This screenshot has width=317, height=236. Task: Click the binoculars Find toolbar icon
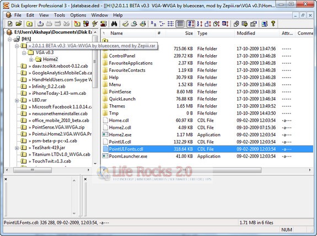pos(114,24)
